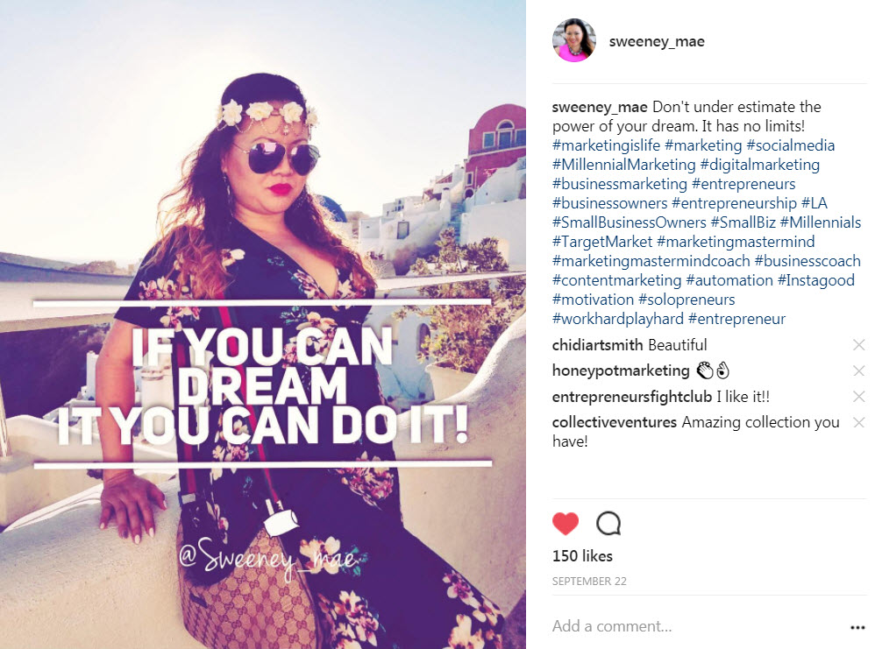Open collectiveventures profile link
This screenshot has height=649, width=875.
point(615,422)
